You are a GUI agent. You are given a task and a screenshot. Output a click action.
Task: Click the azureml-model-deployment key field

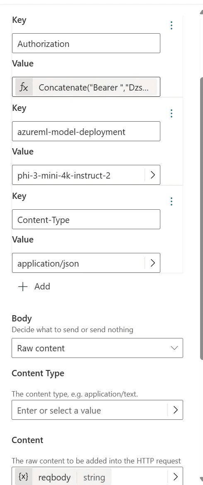pos(86,131)
